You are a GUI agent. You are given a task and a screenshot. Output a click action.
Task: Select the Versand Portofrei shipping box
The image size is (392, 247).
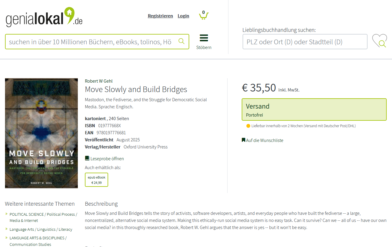pos(314,109)
